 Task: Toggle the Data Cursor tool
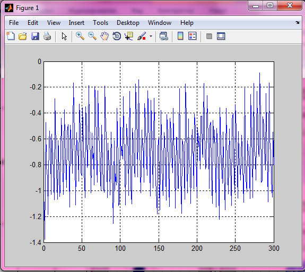pyautogui.click(x=129, y=36)
